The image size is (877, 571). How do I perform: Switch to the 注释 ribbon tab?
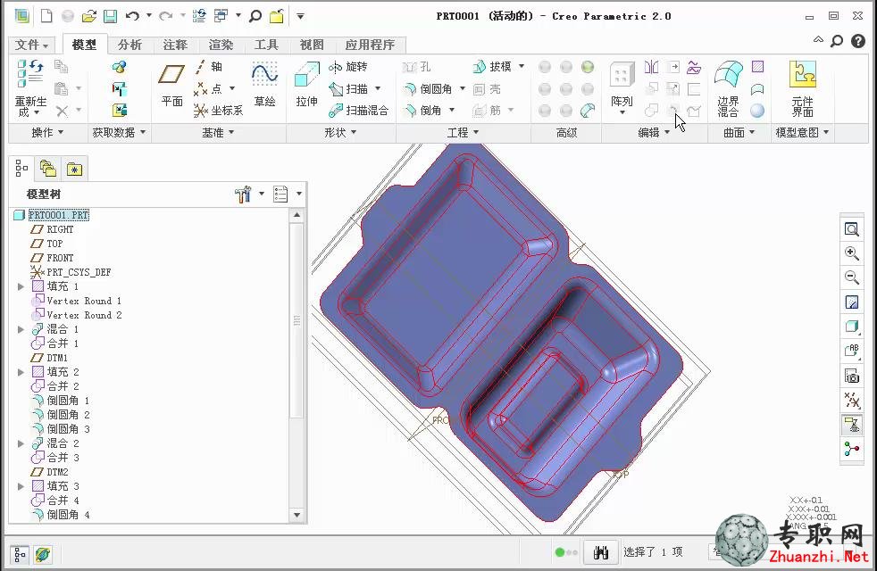(x=175, y=45)
